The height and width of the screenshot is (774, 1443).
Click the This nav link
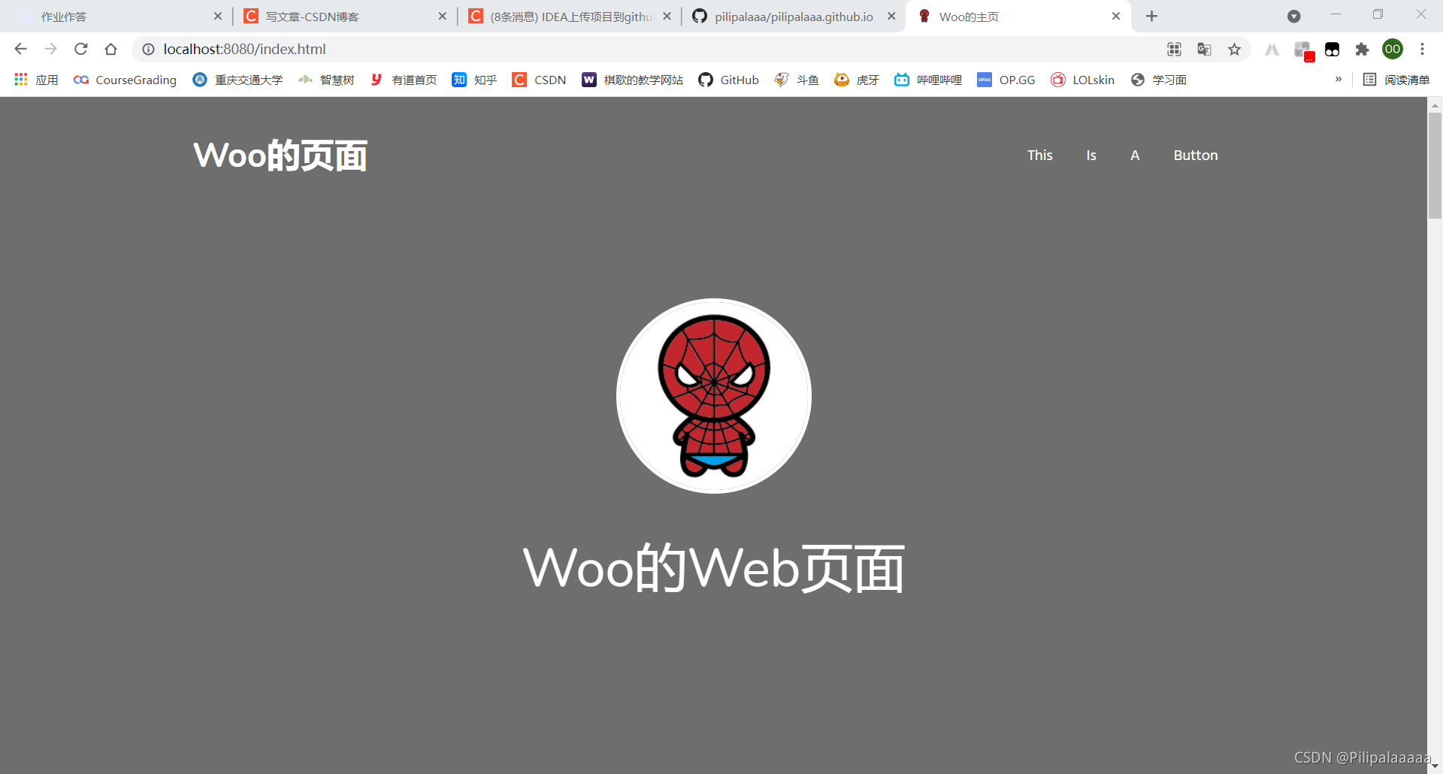click(x=1040, y=155)
